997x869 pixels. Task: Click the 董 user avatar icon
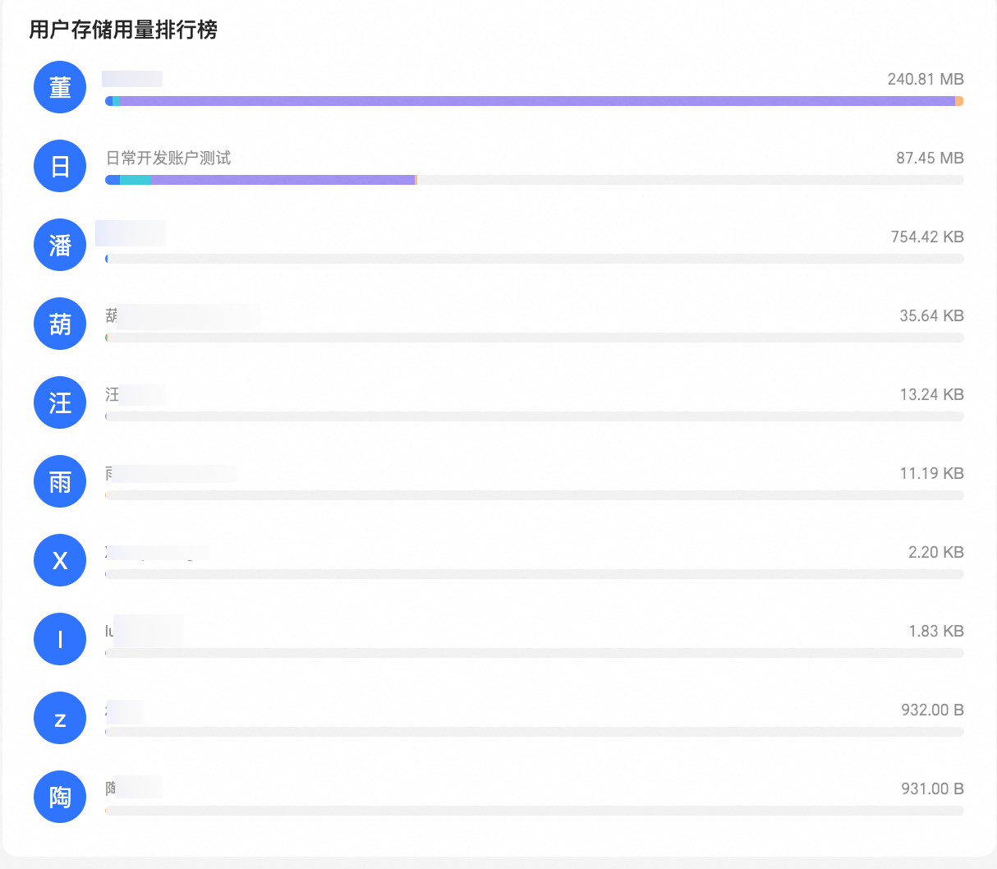point(60,87)
